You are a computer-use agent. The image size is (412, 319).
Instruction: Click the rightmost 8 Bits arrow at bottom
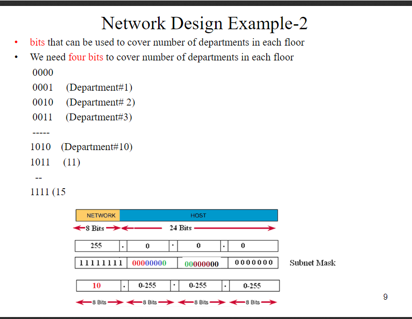pyautogui.click(x=253, y=302)
